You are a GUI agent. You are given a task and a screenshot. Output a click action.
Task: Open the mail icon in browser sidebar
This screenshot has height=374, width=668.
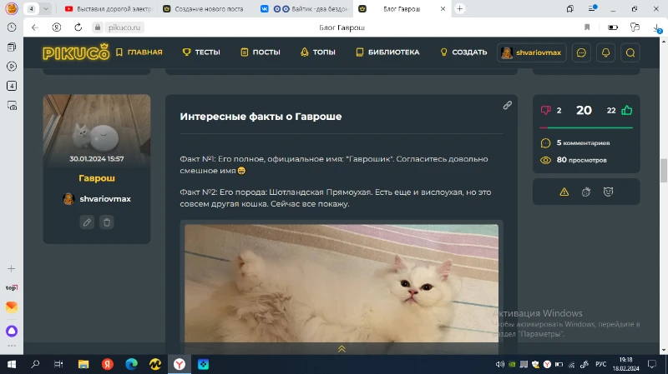pyautogui.click(x=12, y=307)
